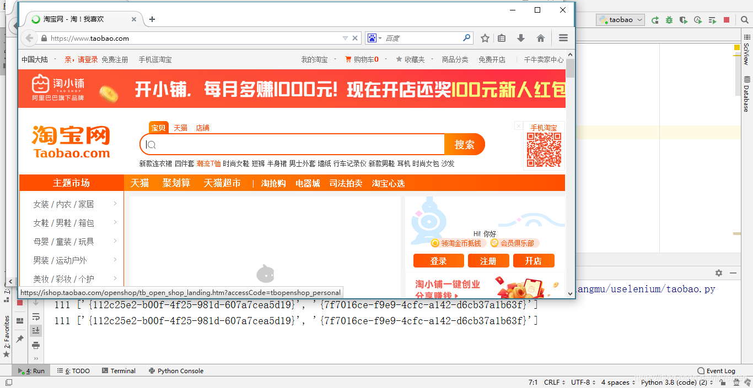Click the orange 登录 button

(439, 261)
